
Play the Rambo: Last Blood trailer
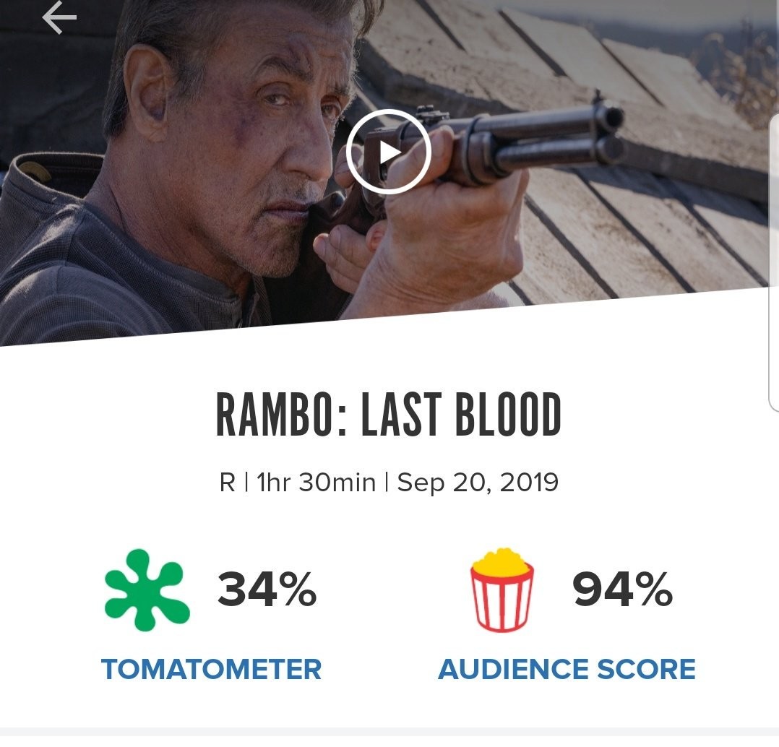388,152
